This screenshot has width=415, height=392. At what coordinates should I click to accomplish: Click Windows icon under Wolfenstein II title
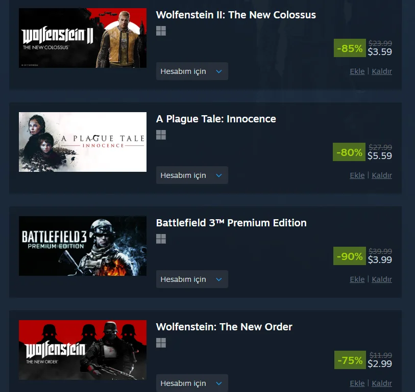click(161, 31)
